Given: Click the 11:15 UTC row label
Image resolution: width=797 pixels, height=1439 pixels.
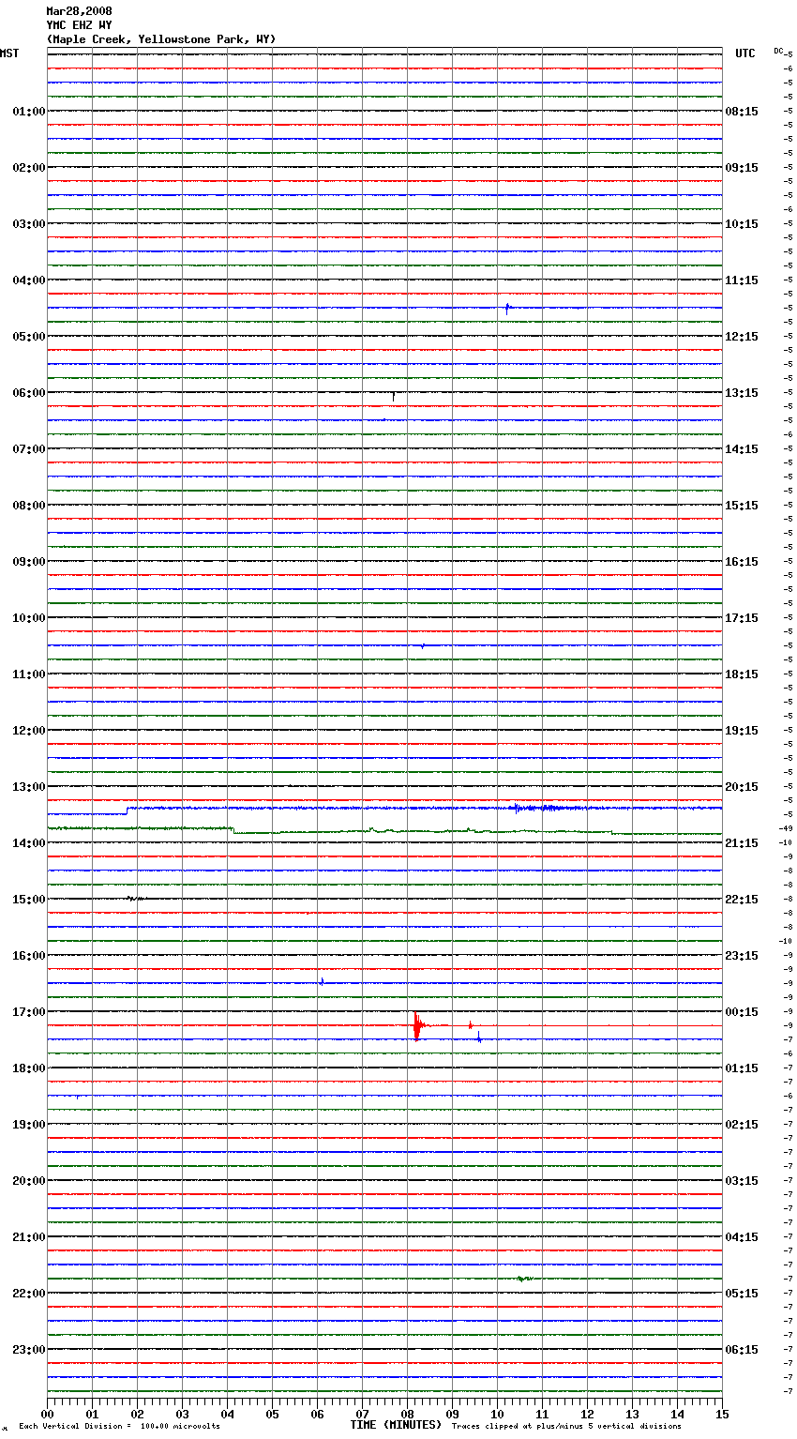Looking at the screenshot, I should pyautogui.click(x=742, y=280).
